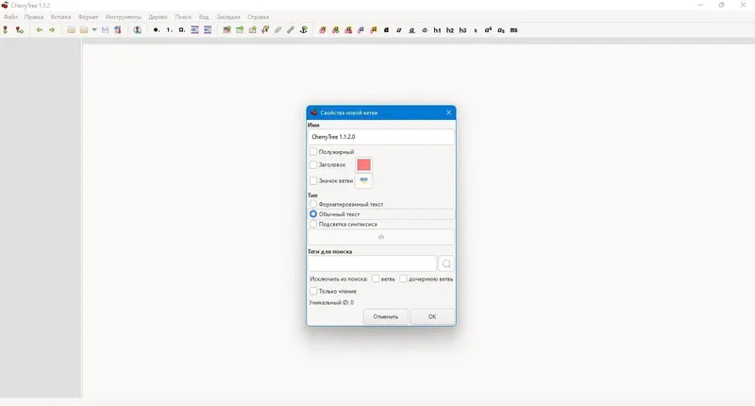Go forward to next visited node
This screenshot has width=755, height=406.
click(52, 30)
